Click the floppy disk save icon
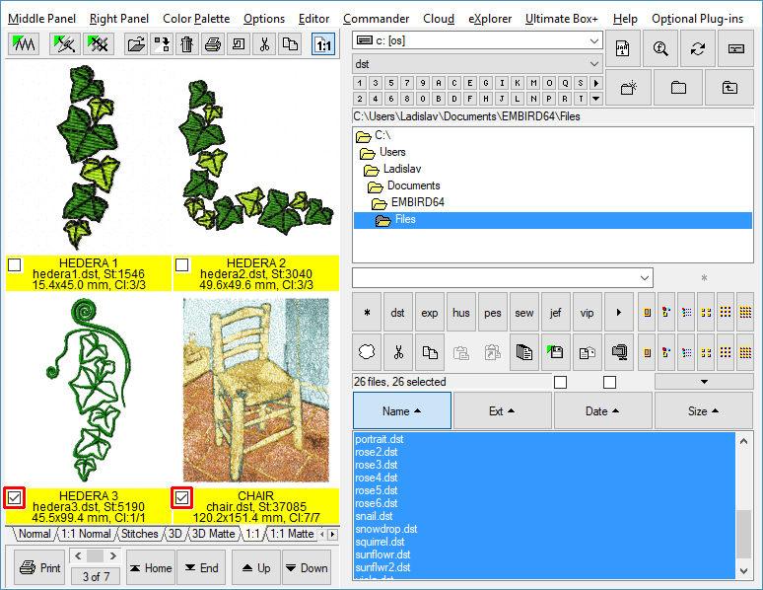The image size is (763, 590). point(555,350)
